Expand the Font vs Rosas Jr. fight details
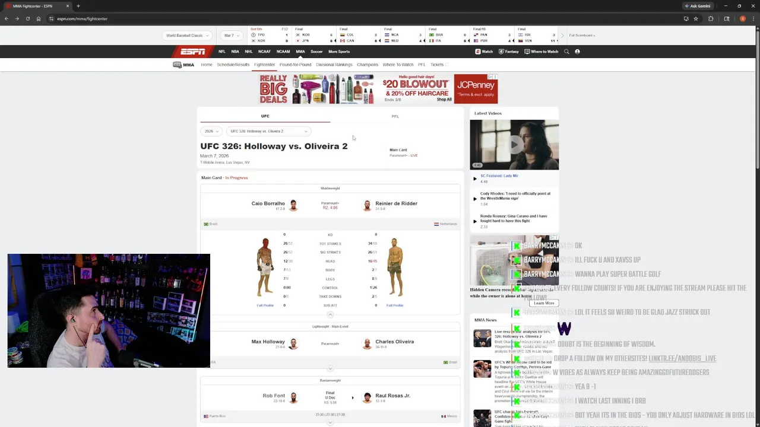The image size is (760, 427). (330, 423)
